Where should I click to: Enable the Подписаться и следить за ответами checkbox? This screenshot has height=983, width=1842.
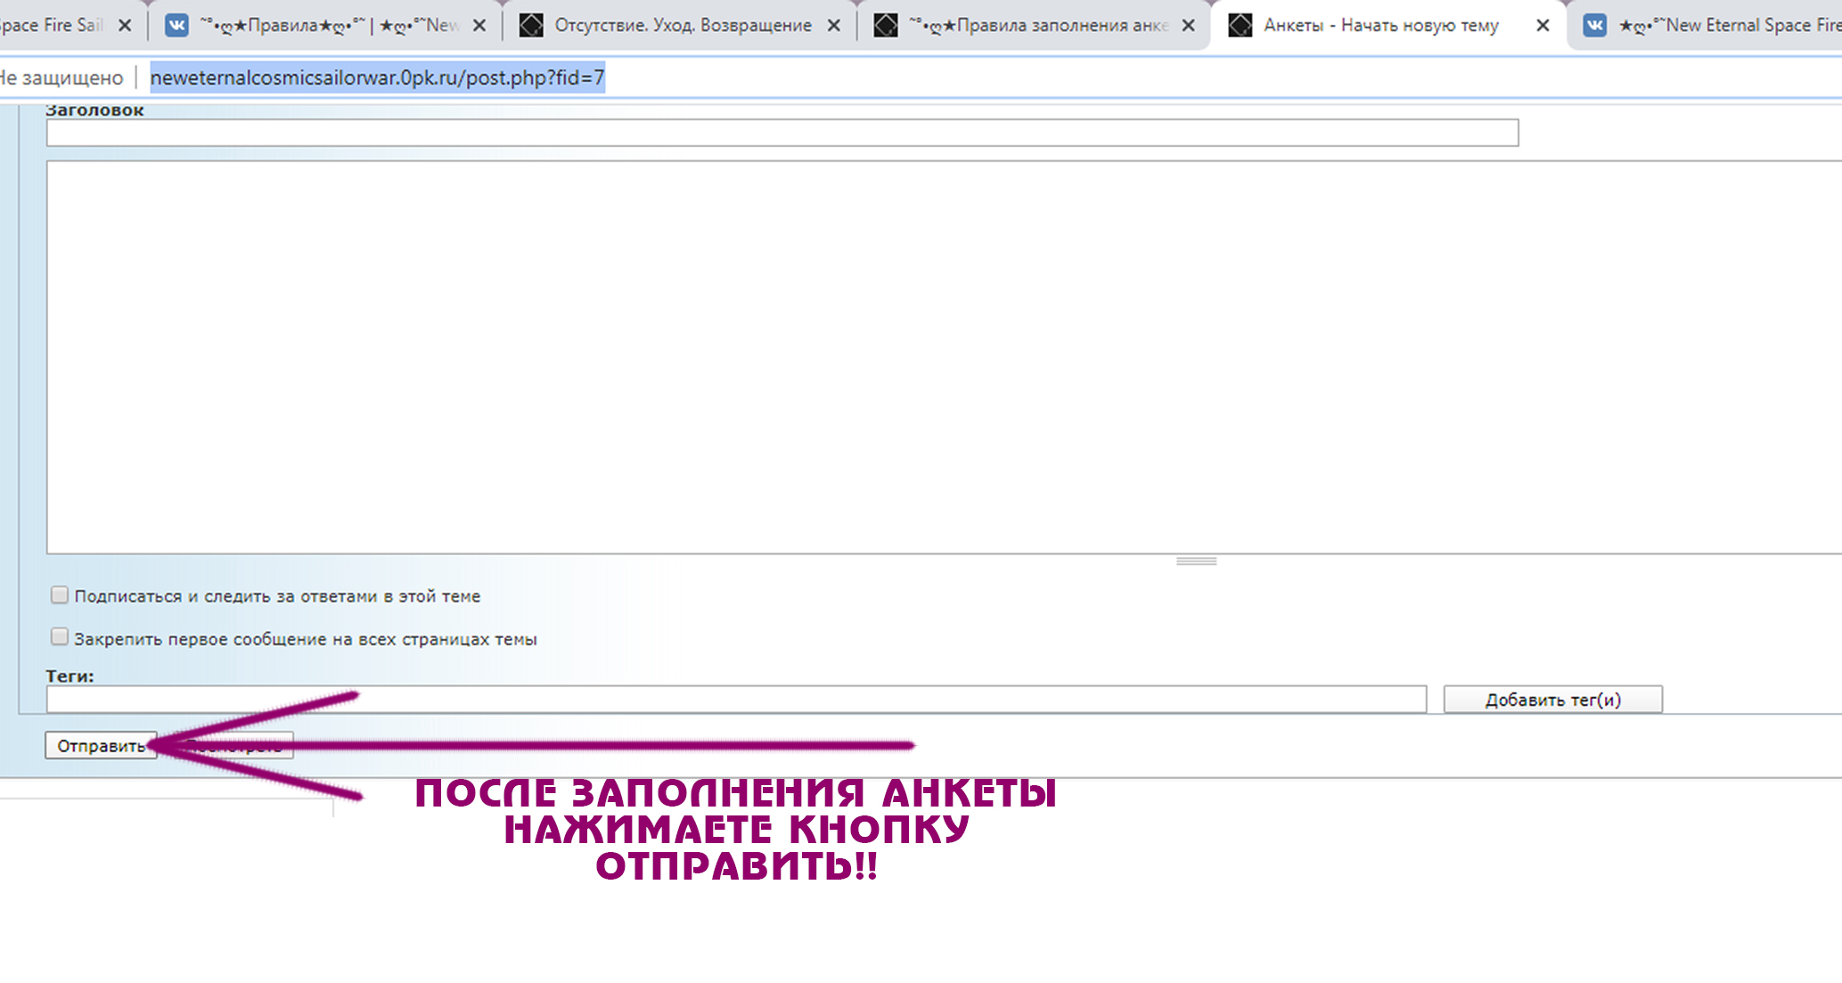[x=60, y=594]
